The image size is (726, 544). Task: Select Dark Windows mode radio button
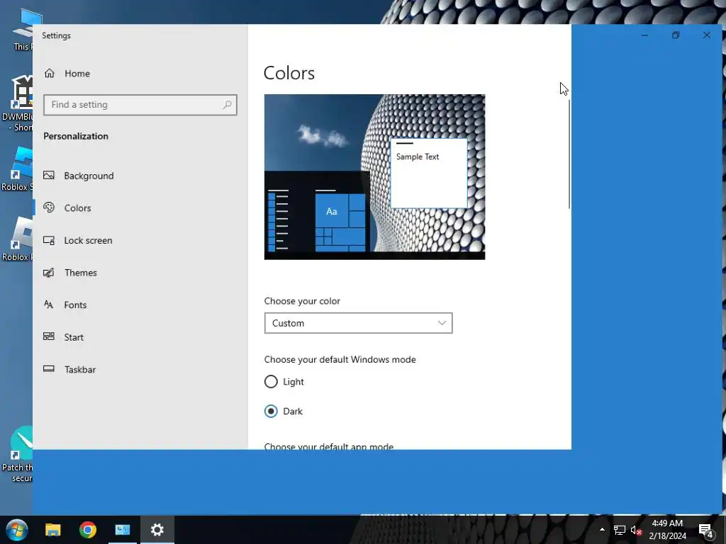pos(271,412)
